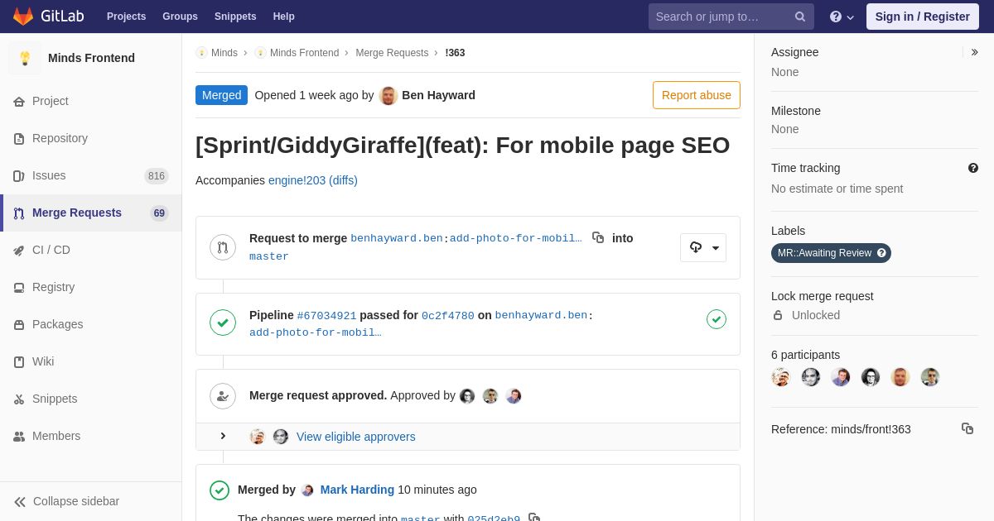The height and width of the screenshot is (521, 994).
Task: Open the engine!203 (diffs) link
Action: [313, 180]
